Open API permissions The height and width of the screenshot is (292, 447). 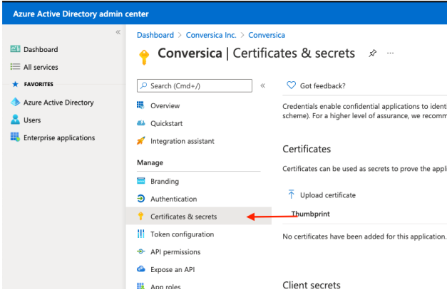(x=175, y=252)
